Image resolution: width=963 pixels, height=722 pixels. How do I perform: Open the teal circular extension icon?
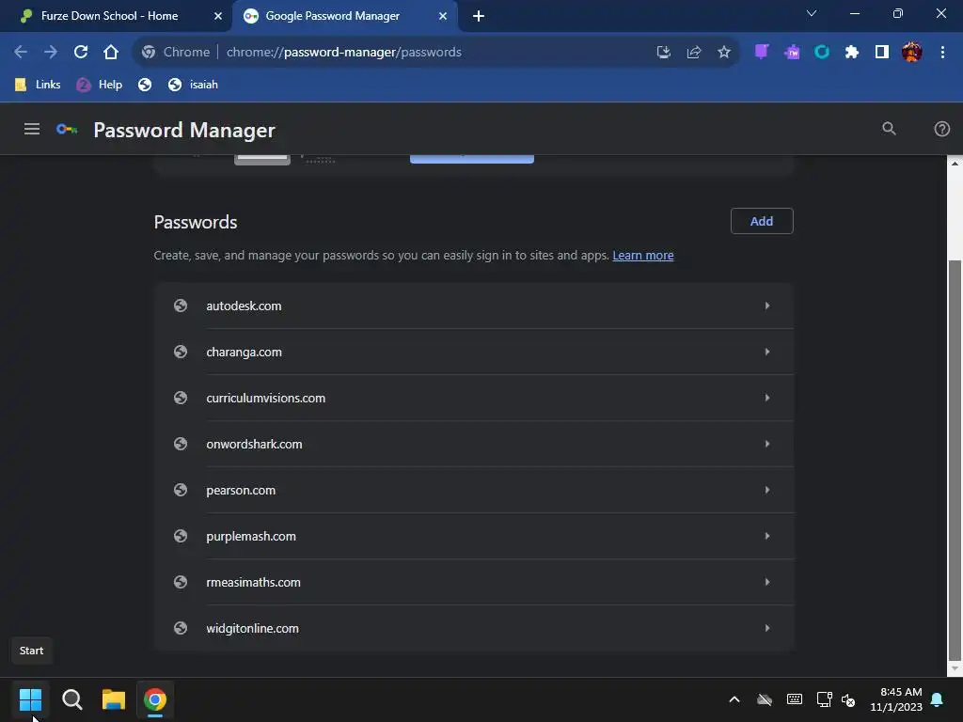[x=822, y=53]
